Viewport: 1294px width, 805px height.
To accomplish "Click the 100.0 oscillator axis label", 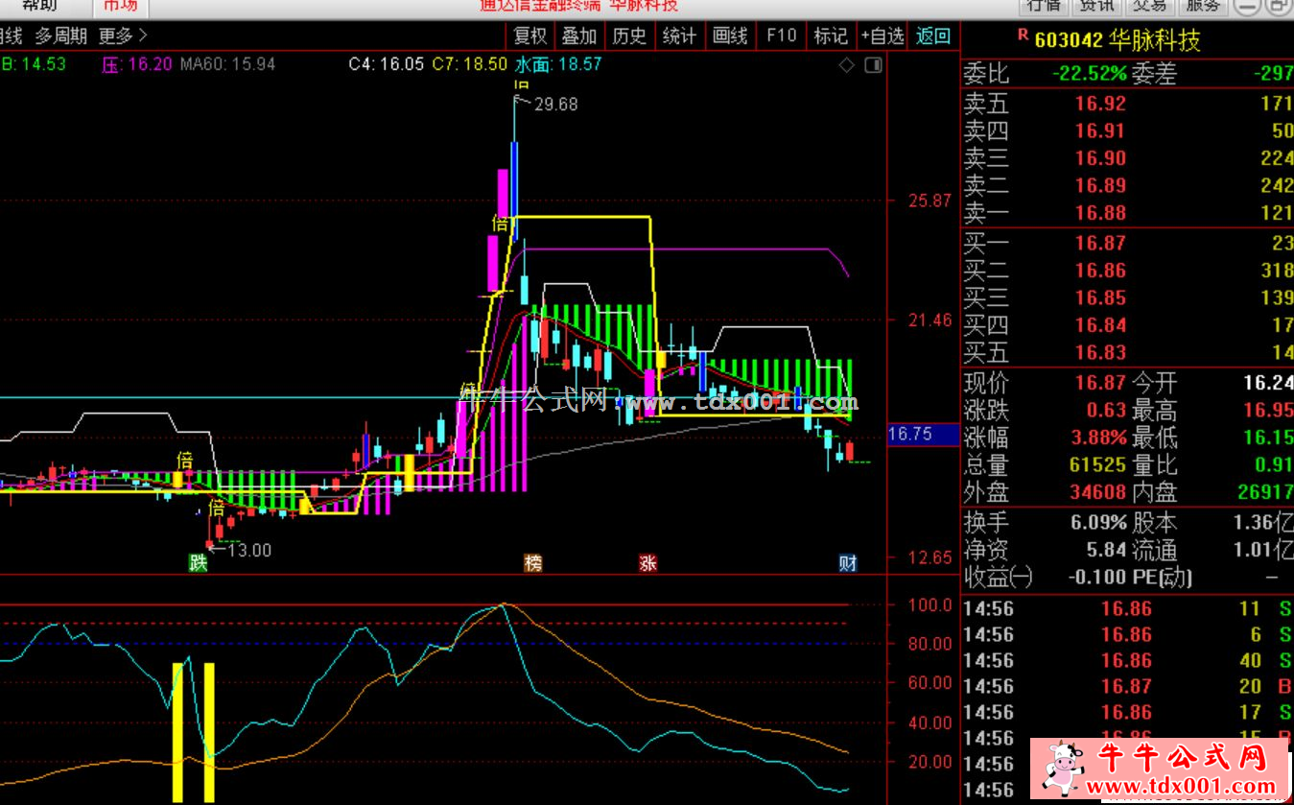I will [x=930, y=605].
